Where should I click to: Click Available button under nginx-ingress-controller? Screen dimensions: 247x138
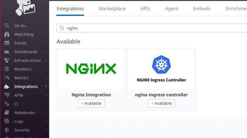(x=161, y=103)
